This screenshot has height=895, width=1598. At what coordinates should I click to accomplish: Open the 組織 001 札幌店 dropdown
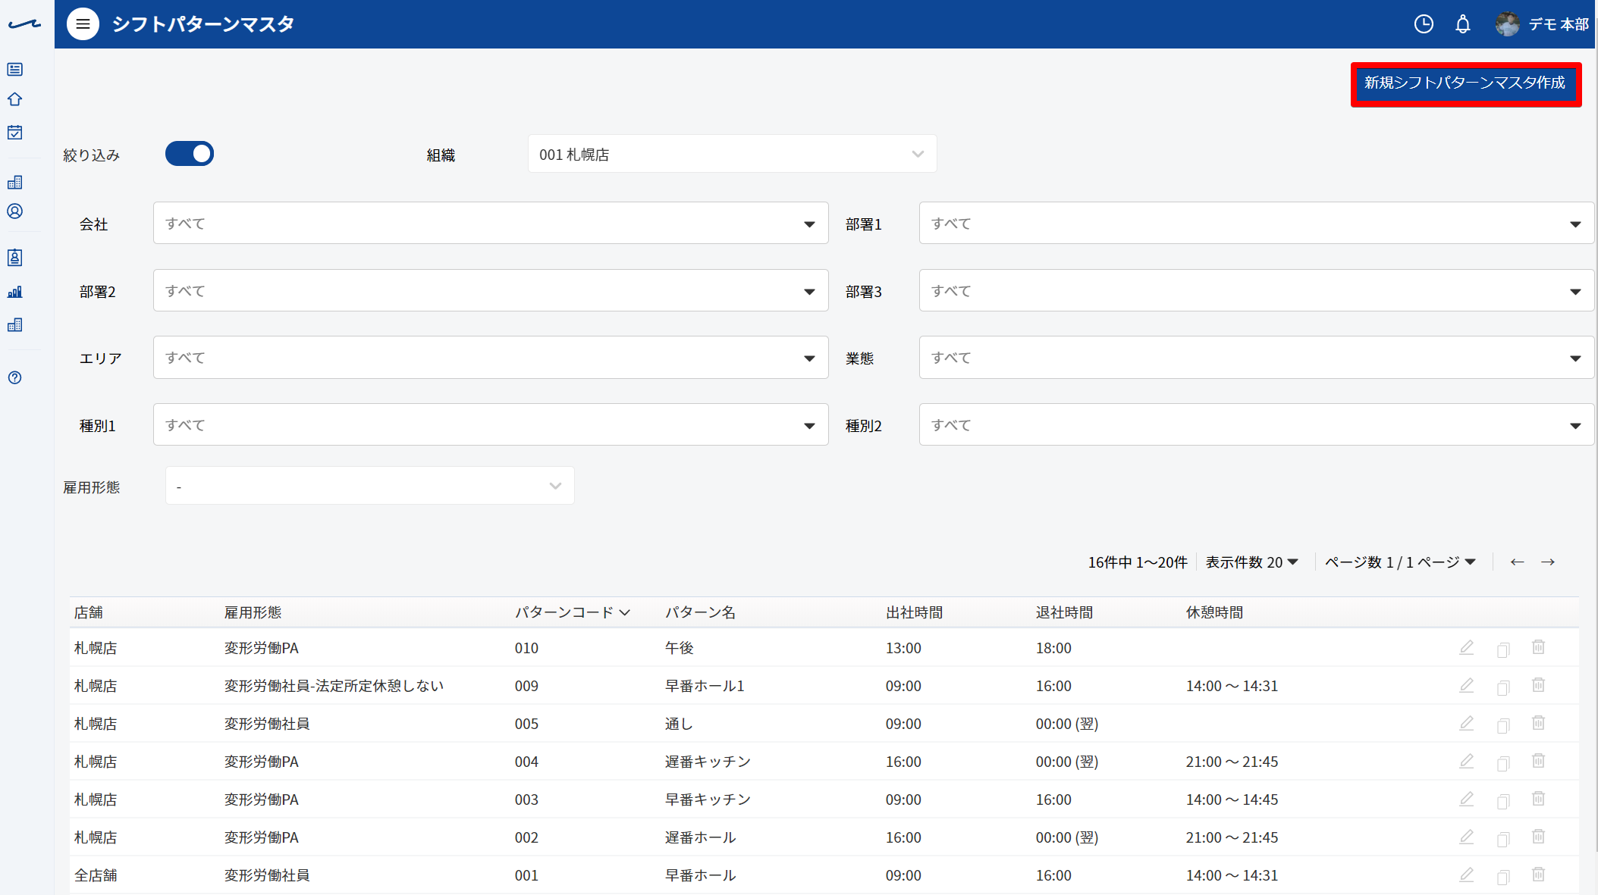click(x=732, y=155)
